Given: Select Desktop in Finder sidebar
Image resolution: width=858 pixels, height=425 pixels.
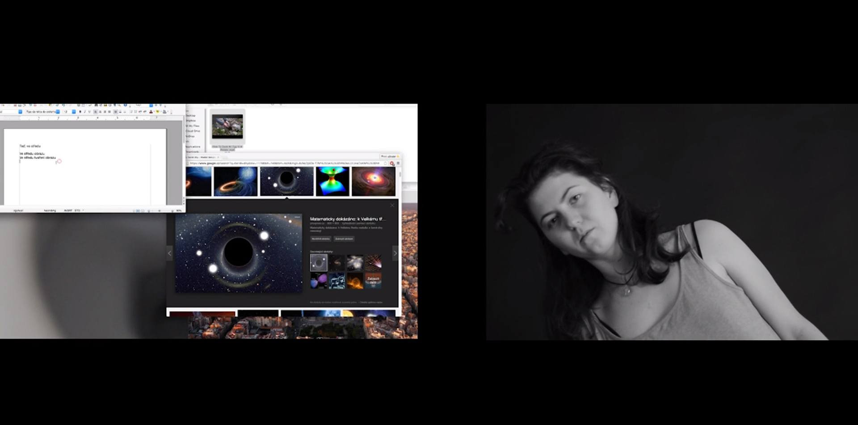Looking at the screenshot, I should point(191,116).
